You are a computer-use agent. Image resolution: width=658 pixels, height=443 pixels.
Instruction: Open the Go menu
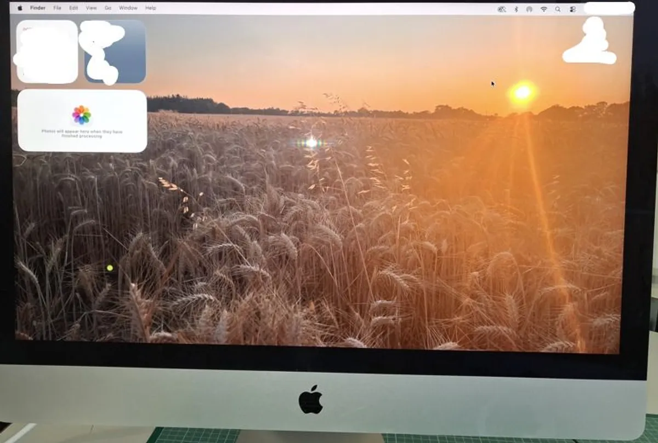pyautogui.click(x=108, y=8)
